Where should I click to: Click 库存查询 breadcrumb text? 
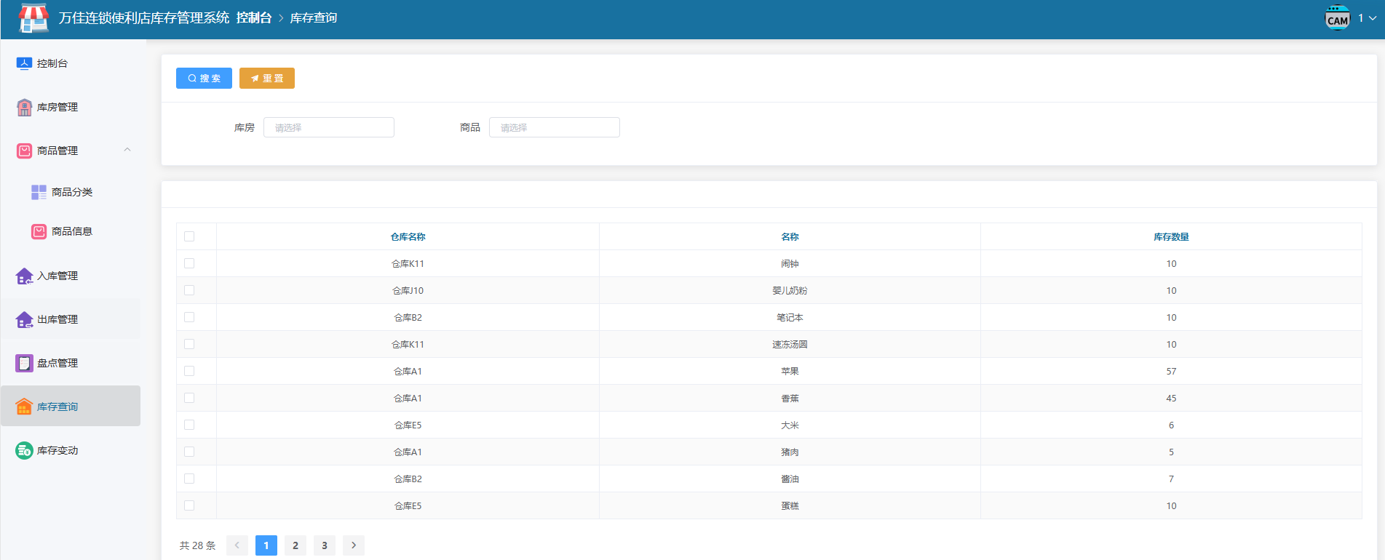coord(314,17)
